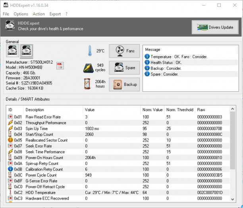Click the info icon beside the Backup message
The height and width of the screenshot is (208, 243).
pos(147,68)
